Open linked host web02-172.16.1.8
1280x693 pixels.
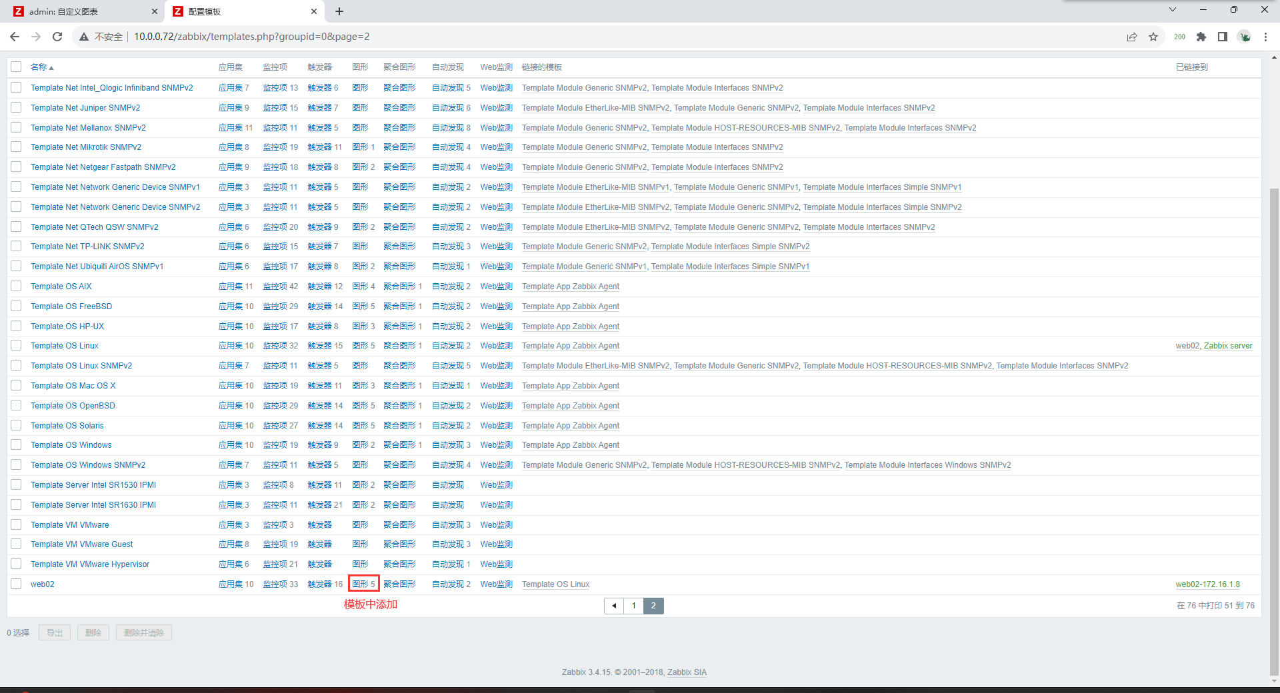tap(1208, 584)
